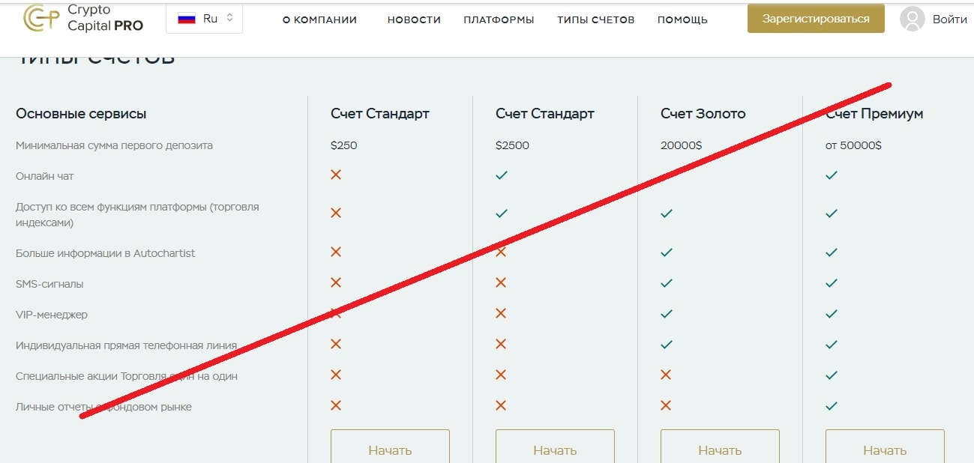Open the ПЛАТФОРМЫ menu item
Image resolution: width=974 pixels, height=463 pixels.
tap(499, 20)
